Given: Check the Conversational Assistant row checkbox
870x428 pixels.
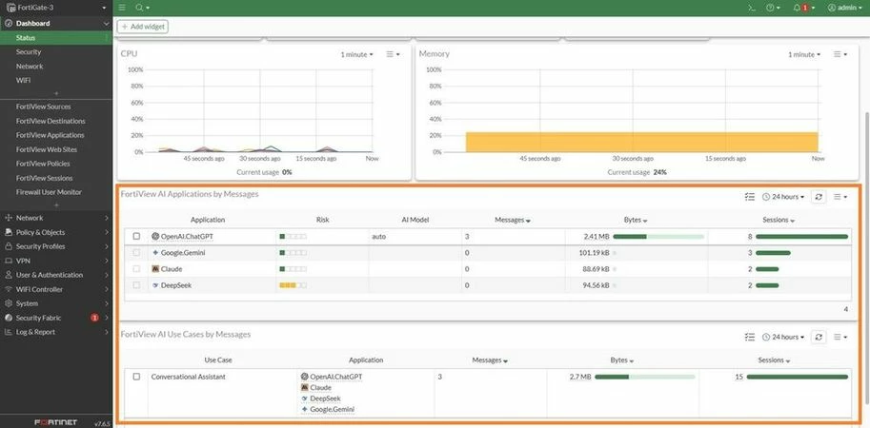Looking at the screenshot, I should point(136,377).
